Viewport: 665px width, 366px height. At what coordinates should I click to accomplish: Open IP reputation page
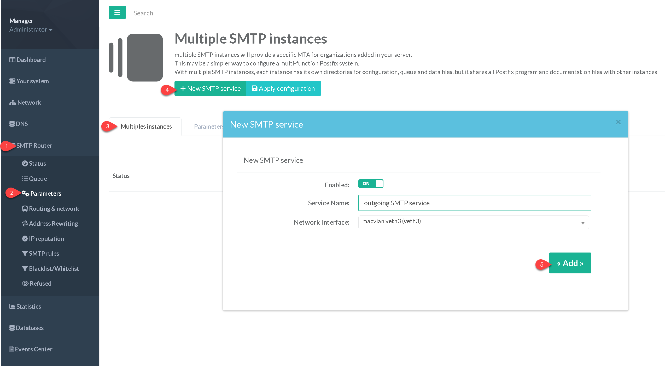pos(46,239)
